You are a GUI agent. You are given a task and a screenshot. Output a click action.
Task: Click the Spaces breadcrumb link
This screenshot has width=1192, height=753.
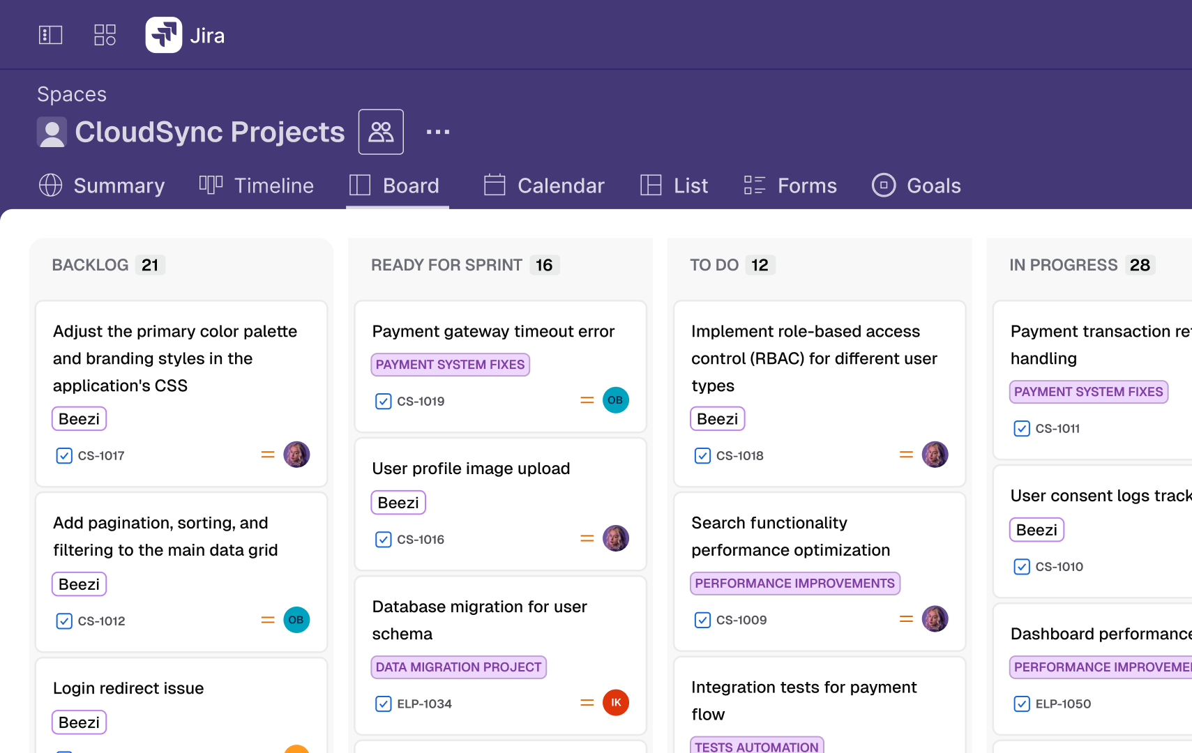pos(72,94)
